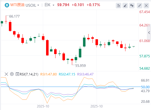Image resolution: width=151 pixels, height=110 pixels.
Task: Click the 50.00 RSI midline label
Action: tap(145, 87)
